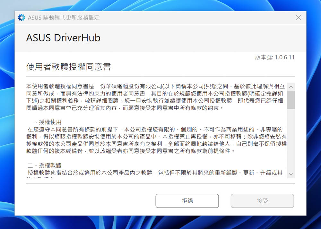This screenshot has height=229, width=321.
Task: Click the heading 使用者軟體授權同意書
Action: (x=68, y=67)
